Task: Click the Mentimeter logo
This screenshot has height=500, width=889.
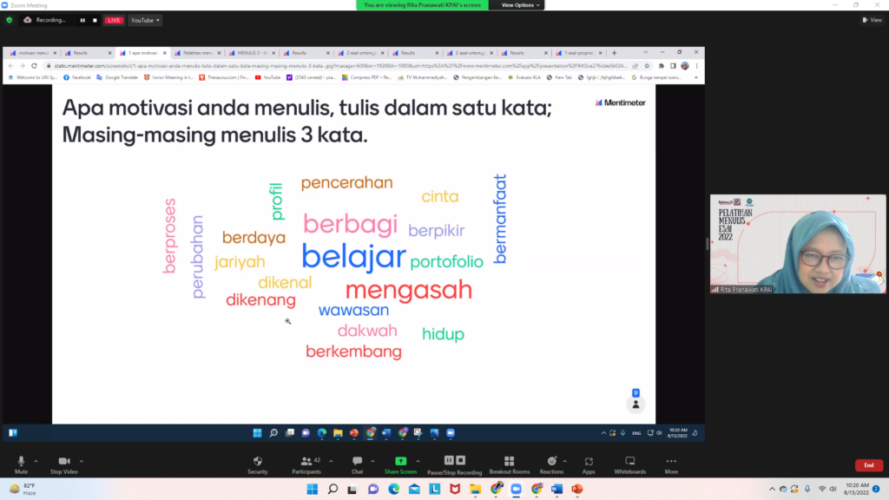Action: (620, 102)
